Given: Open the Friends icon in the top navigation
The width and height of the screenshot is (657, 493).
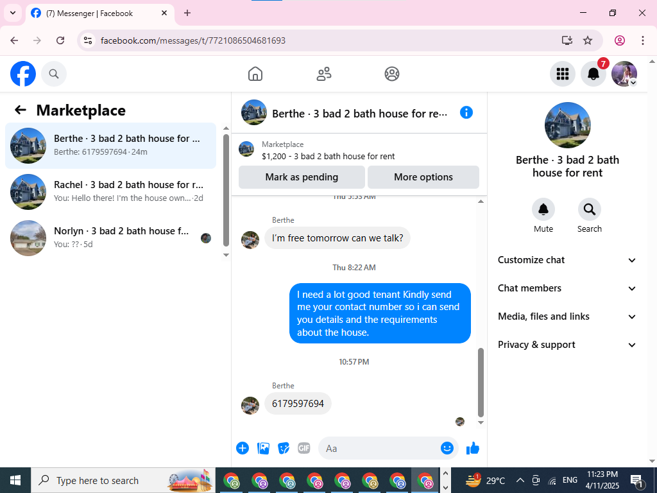Looking at the screenshot, I should (323, 74).
